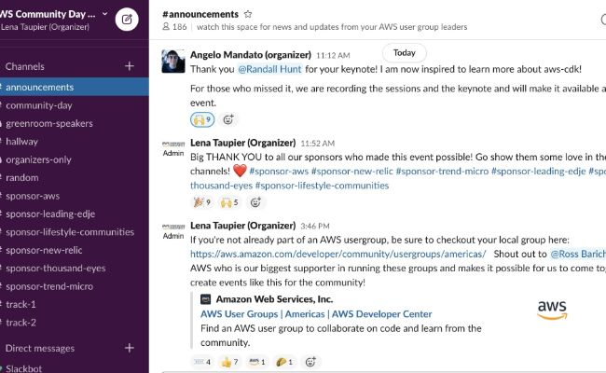606x373 pixels.
Task: Add reaction to AWS usergroup message
Action: point(310,362)
